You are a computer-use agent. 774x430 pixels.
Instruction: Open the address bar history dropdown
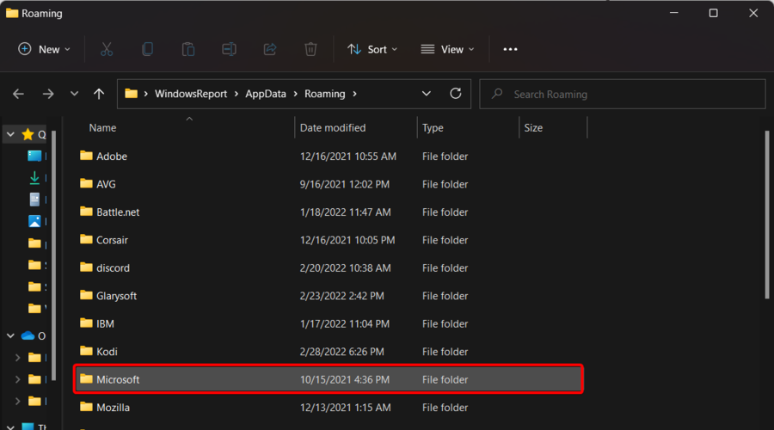[426, 94]
